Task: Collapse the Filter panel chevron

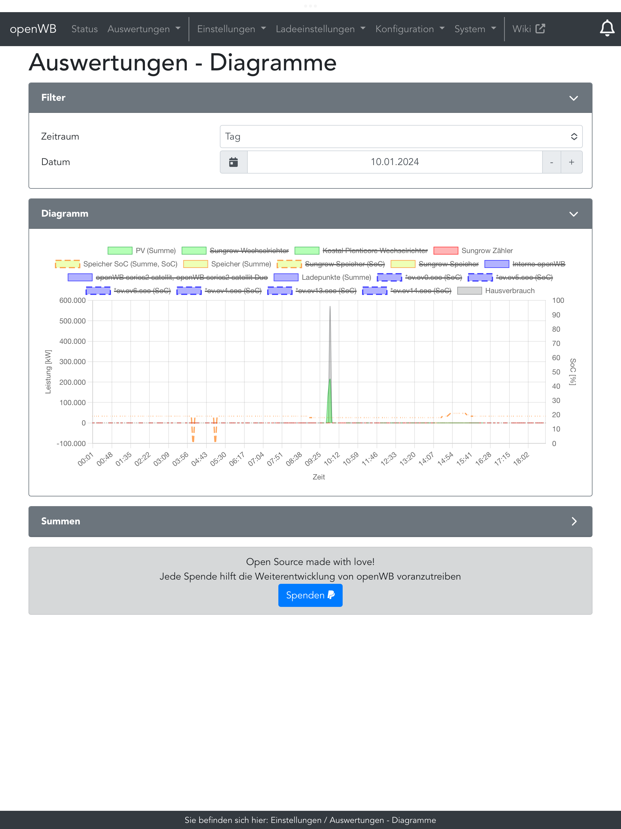Action: coord(573,98)
